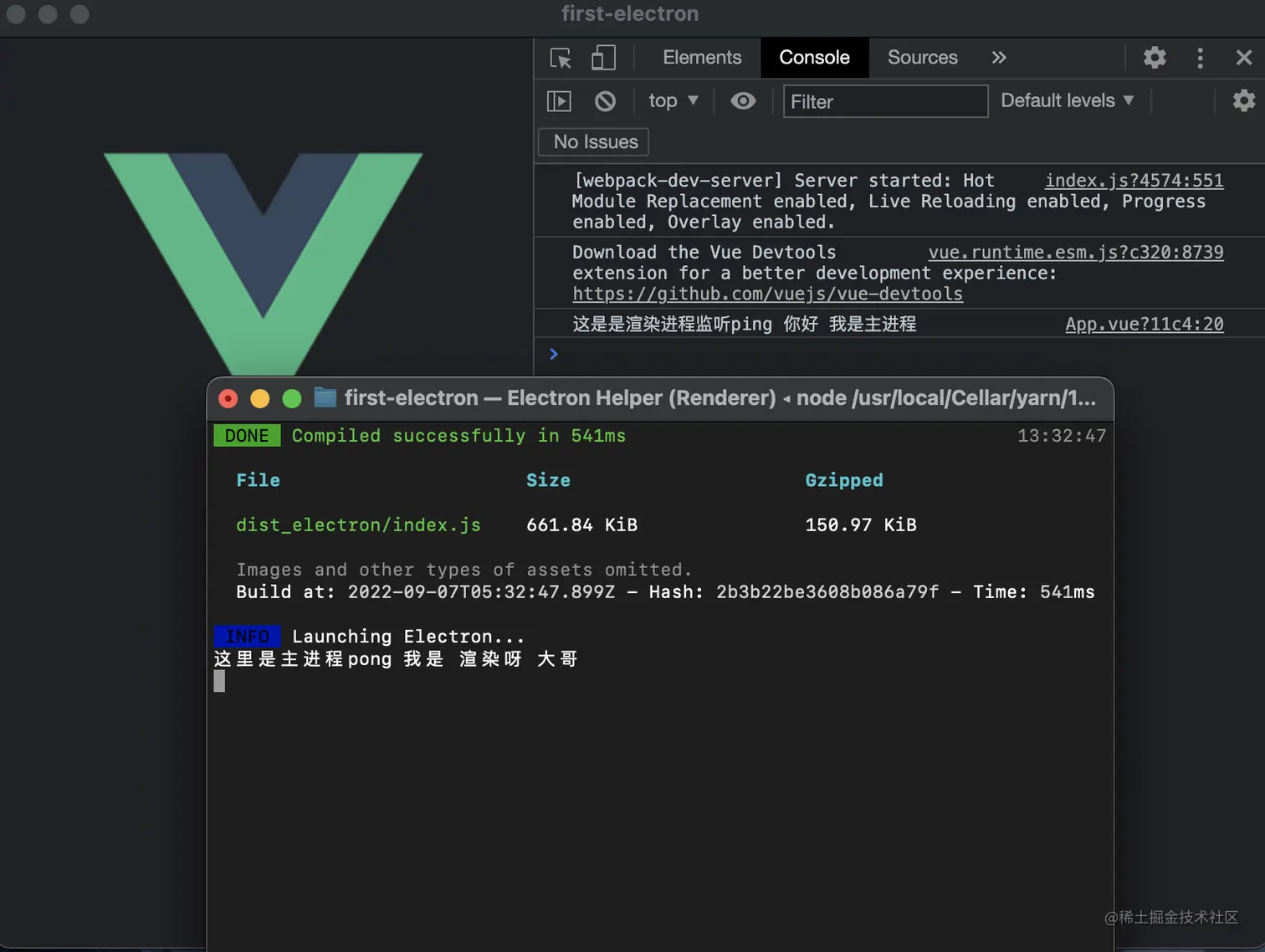
Task: Toggle the device toolbar icon
Action: click(602, 58)
